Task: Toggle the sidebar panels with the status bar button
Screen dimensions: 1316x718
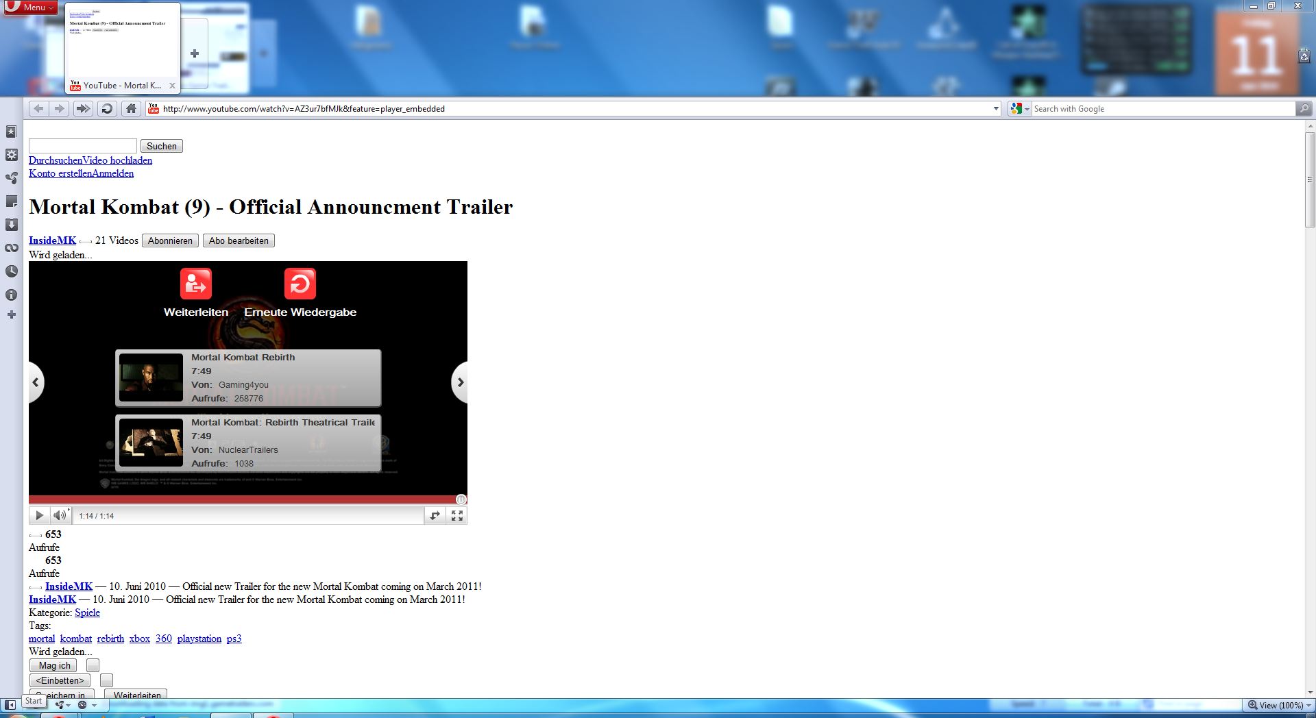Action: [x=10, y=704]
